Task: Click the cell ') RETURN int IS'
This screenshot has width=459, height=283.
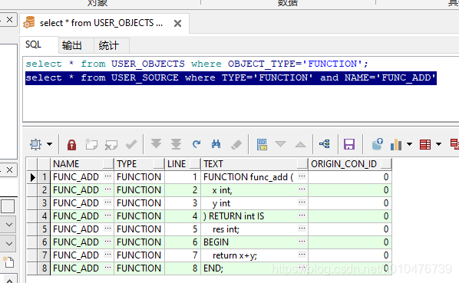Action: (254, 216)
